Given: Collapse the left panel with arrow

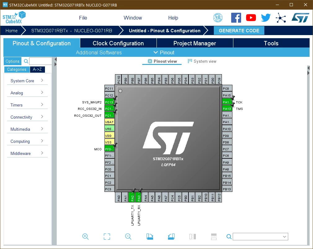Looking at the screenshot, I should click(x=55, y=59).
